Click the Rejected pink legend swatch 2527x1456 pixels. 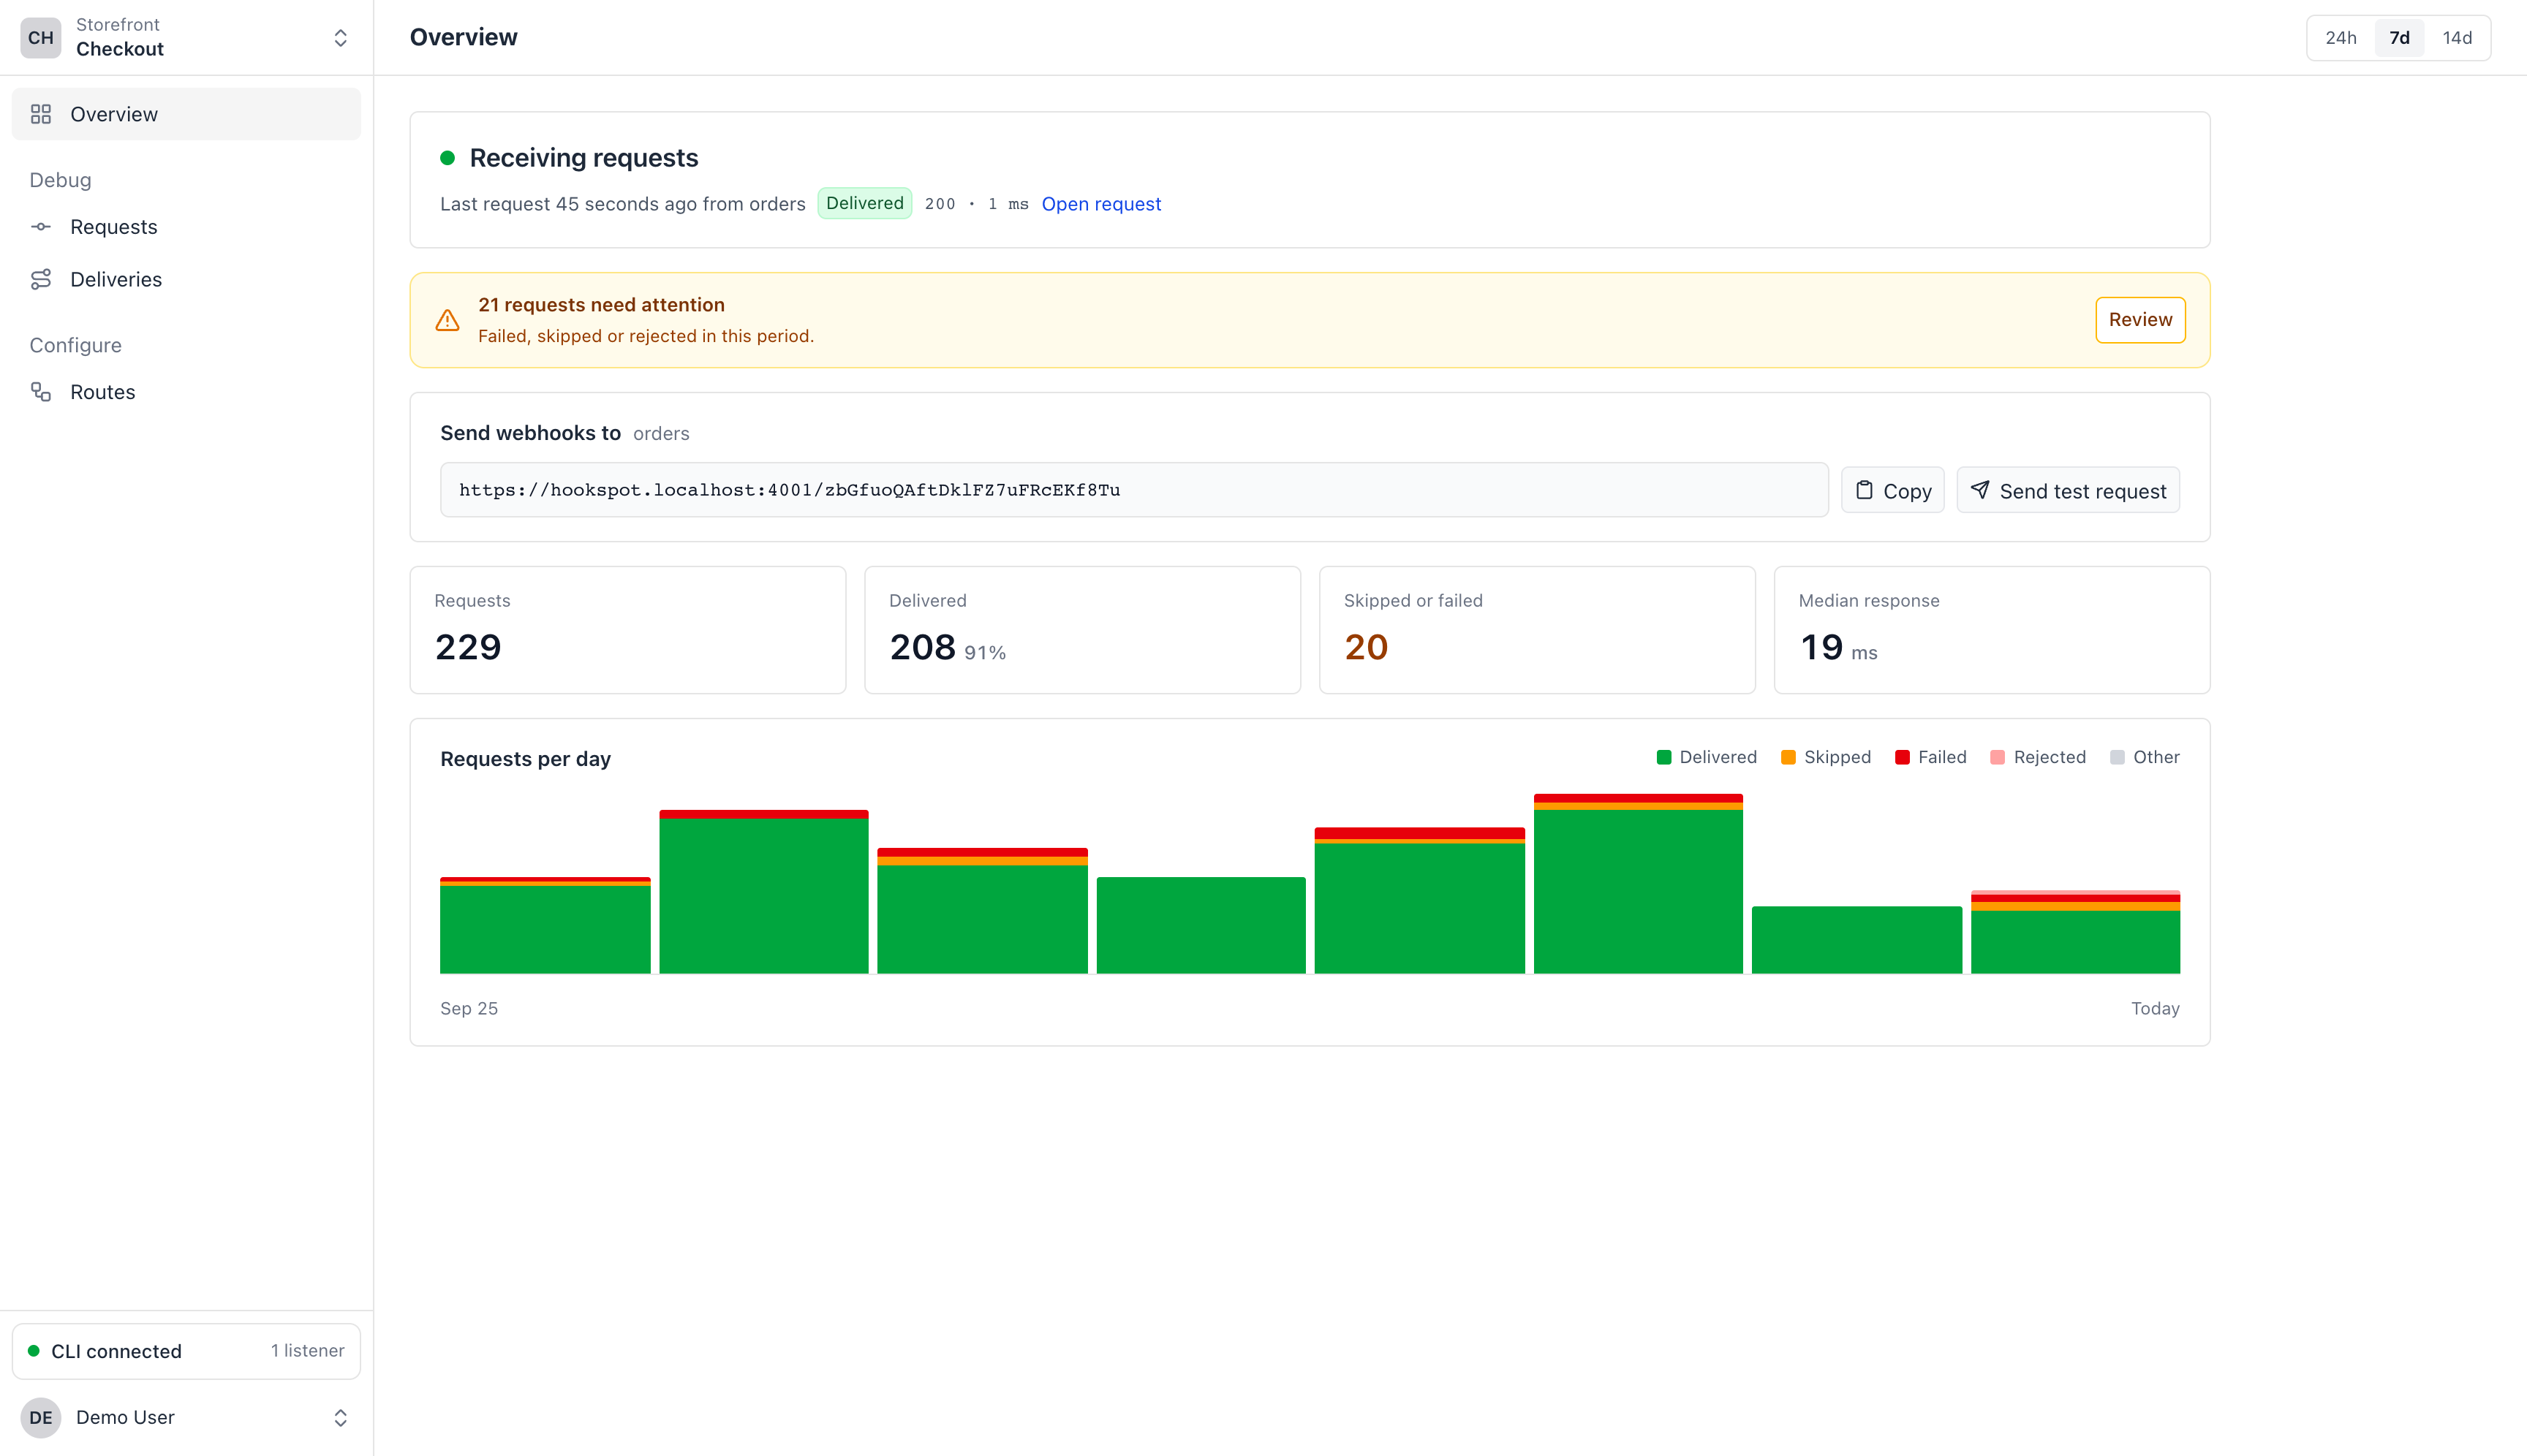[1998, 757]
